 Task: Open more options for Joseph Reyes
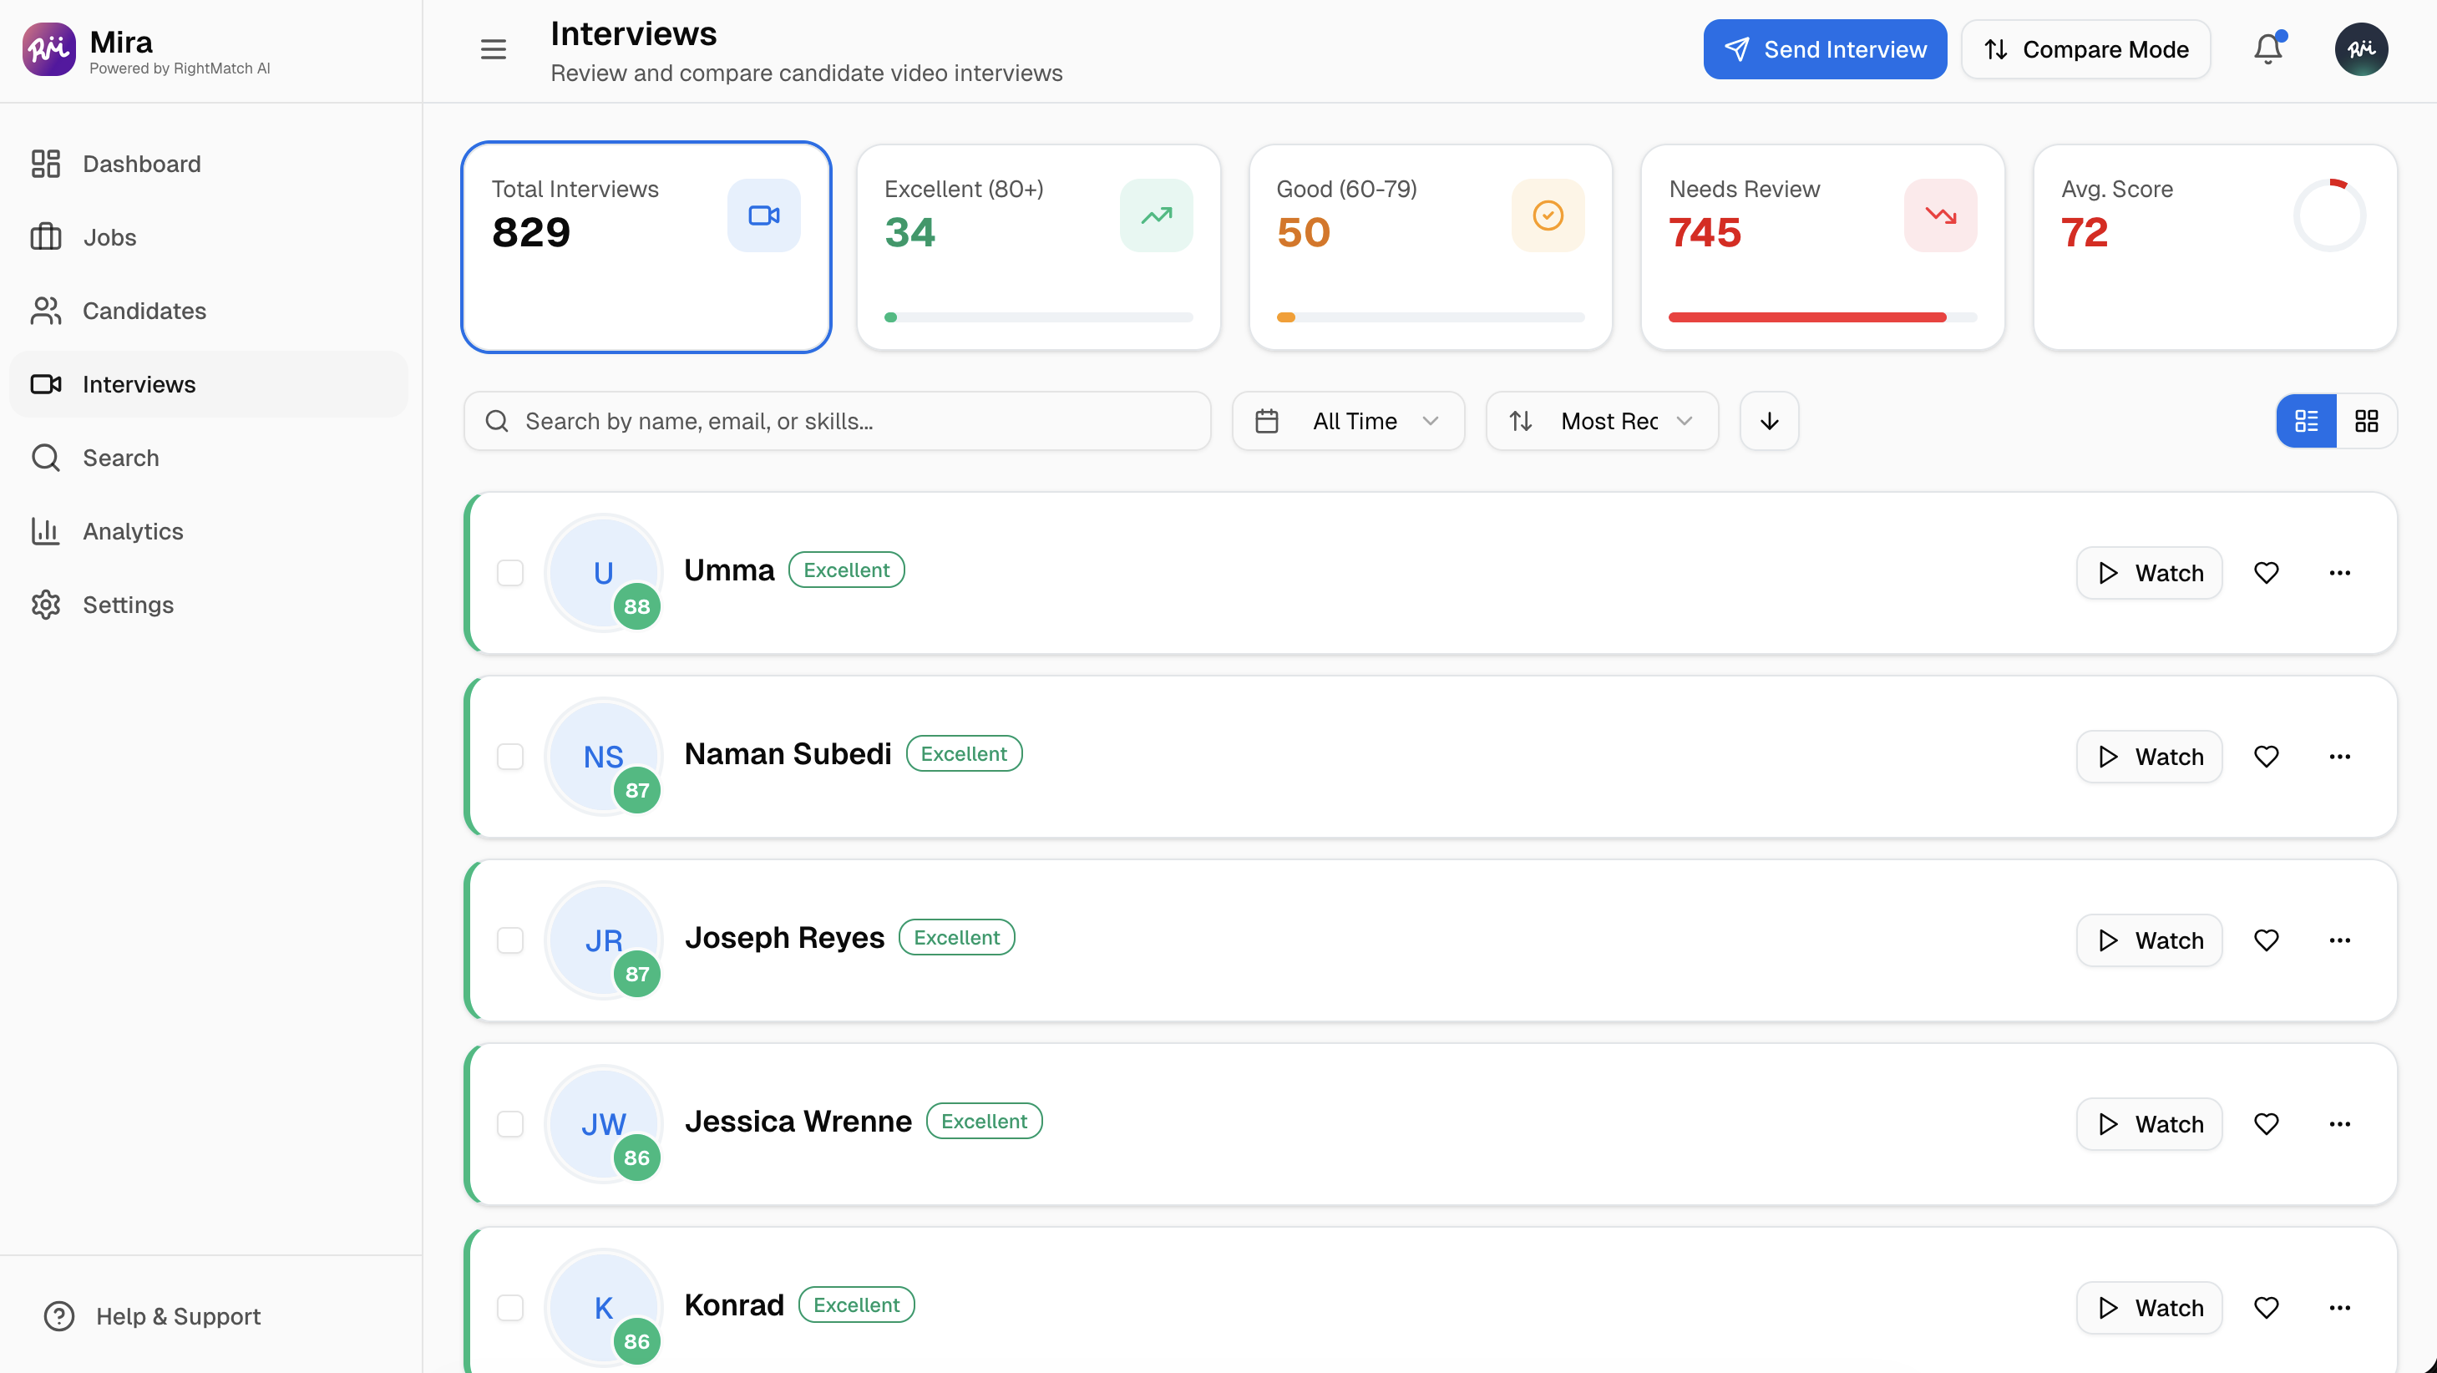[2339, 940]
